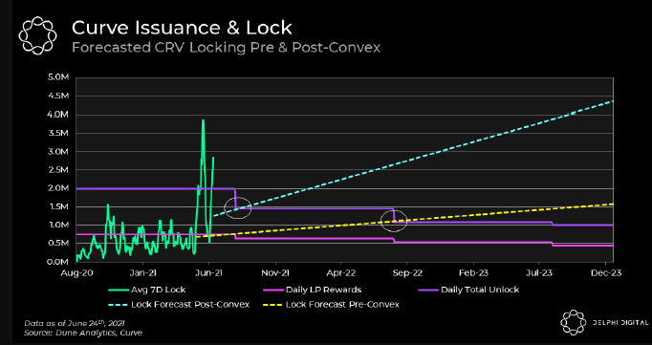Select the "Lock Forecast Post-Convex" legend entry

[x=179, y=304]
